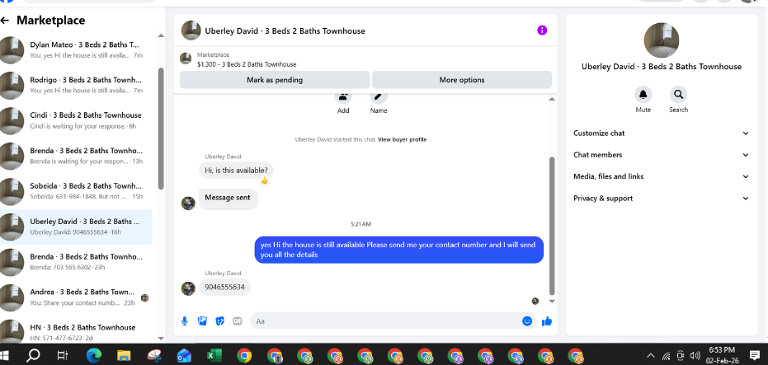The image size is (768, 365).
Task: Open the Search in conversation icon
Action: (x=678, y=95)
